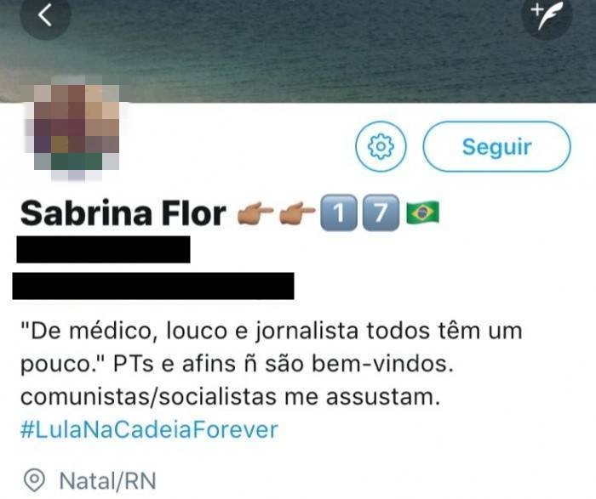Open the ocean header banner image
The width and height of the screenshot is (596, 499).
298,51
